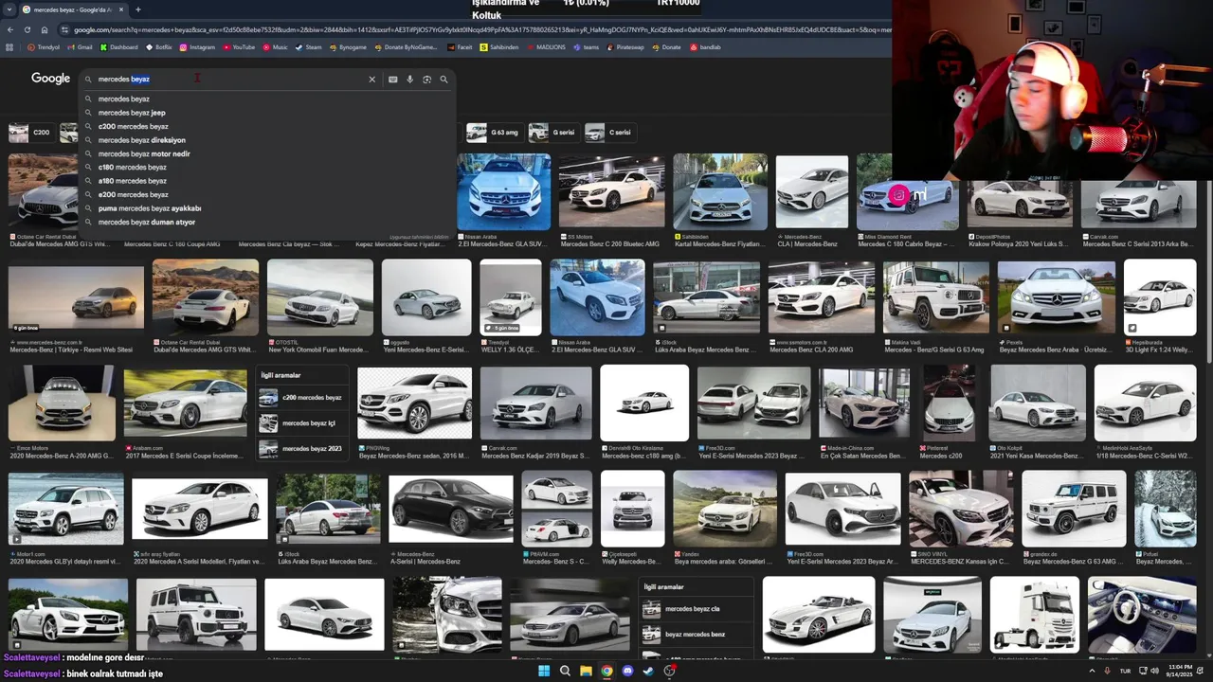Screen dimensions: 1213x682
Task: Start voice search with the microphone
Action: point(409,80)
